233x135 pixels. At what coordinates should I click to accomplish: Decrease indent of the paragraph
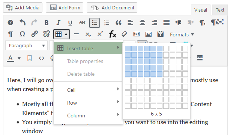click(x=178, y=22)
